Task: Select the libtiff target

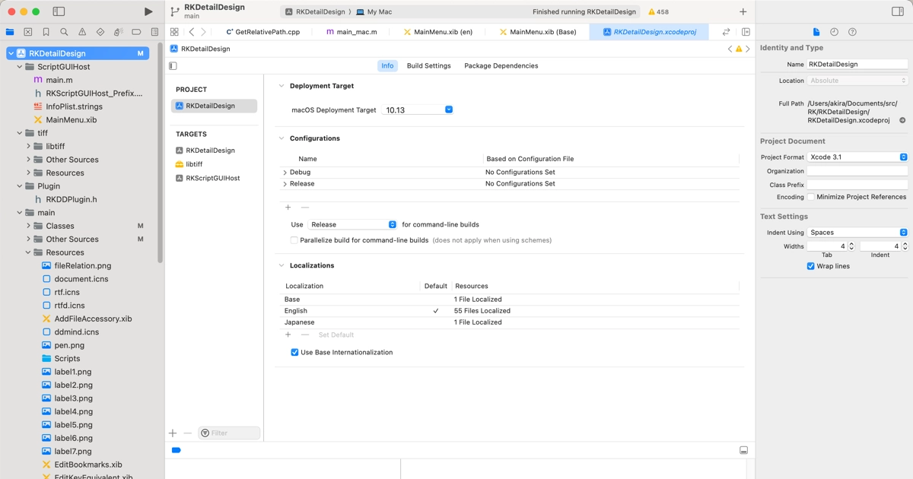Action: tap(194, 164)
